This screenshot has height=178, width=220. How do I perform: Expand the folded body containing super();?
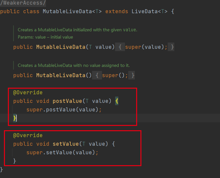click(113, 75)
